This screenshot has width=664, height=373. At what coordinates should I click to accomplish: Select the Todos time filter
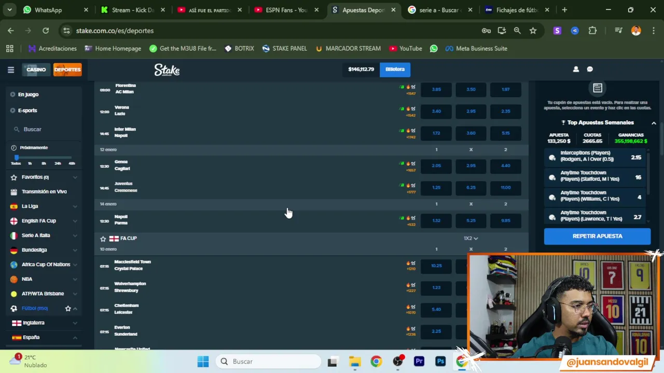(16, 163)
